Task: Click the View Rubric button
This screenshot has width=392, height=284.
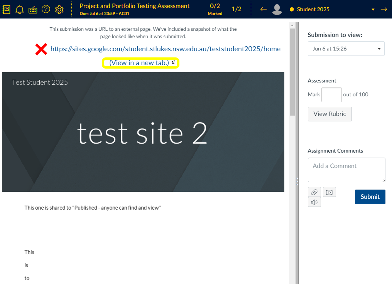Action: point(329,114)
